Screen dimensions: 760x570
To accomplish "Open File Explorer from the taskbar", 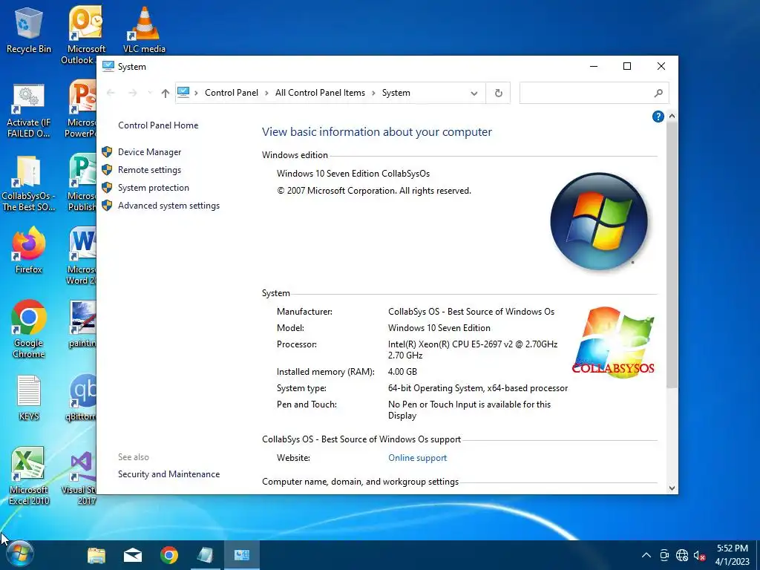I will point(96,555).
